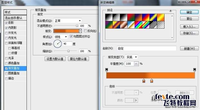This screenshot has width=200, height=110.
Task: Click the opacity percent field in gradient overlay
Action: 83,26
